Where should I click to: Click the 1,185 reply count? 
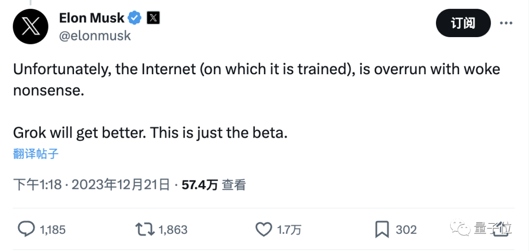[53, 230]
